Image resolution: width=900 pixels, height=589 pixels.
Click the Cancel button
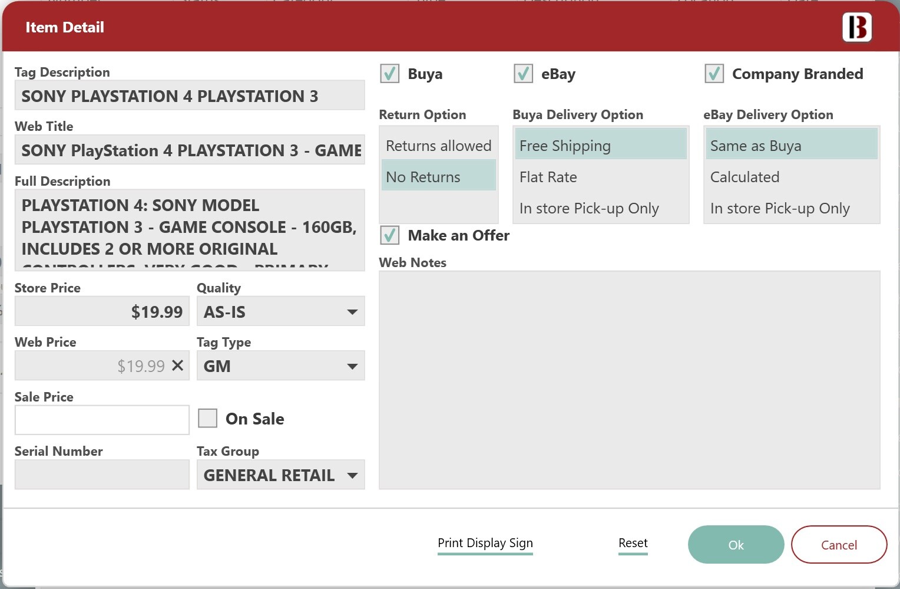point(839,545)
